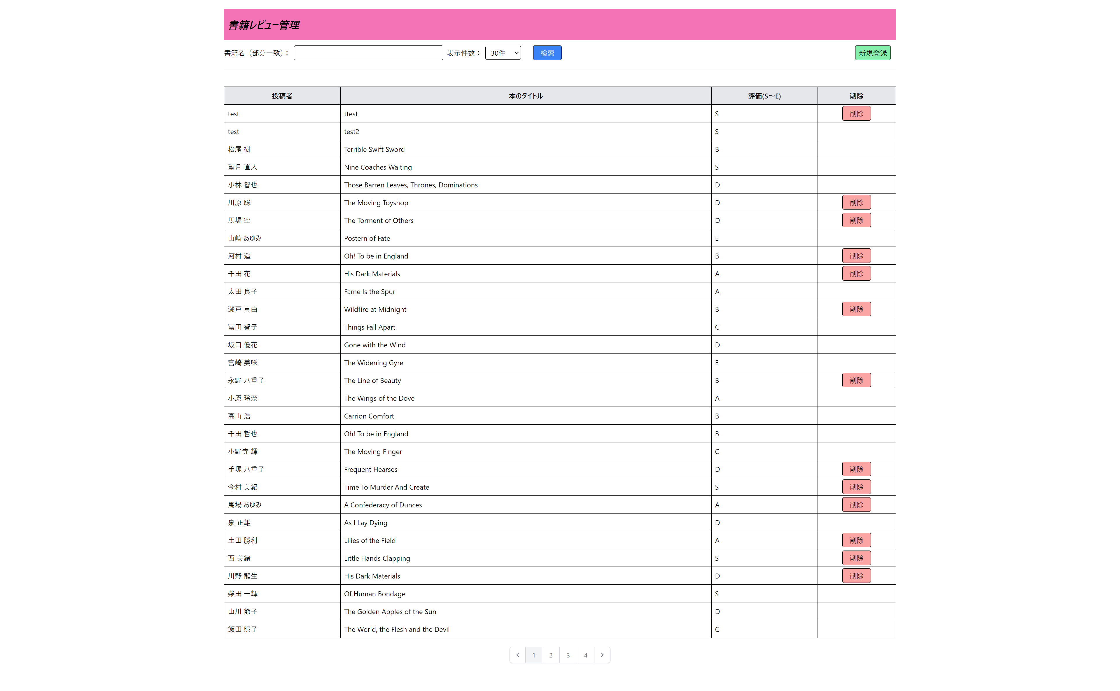
Task: Go to pagination page 2
Action: click(x=551, y=655)
